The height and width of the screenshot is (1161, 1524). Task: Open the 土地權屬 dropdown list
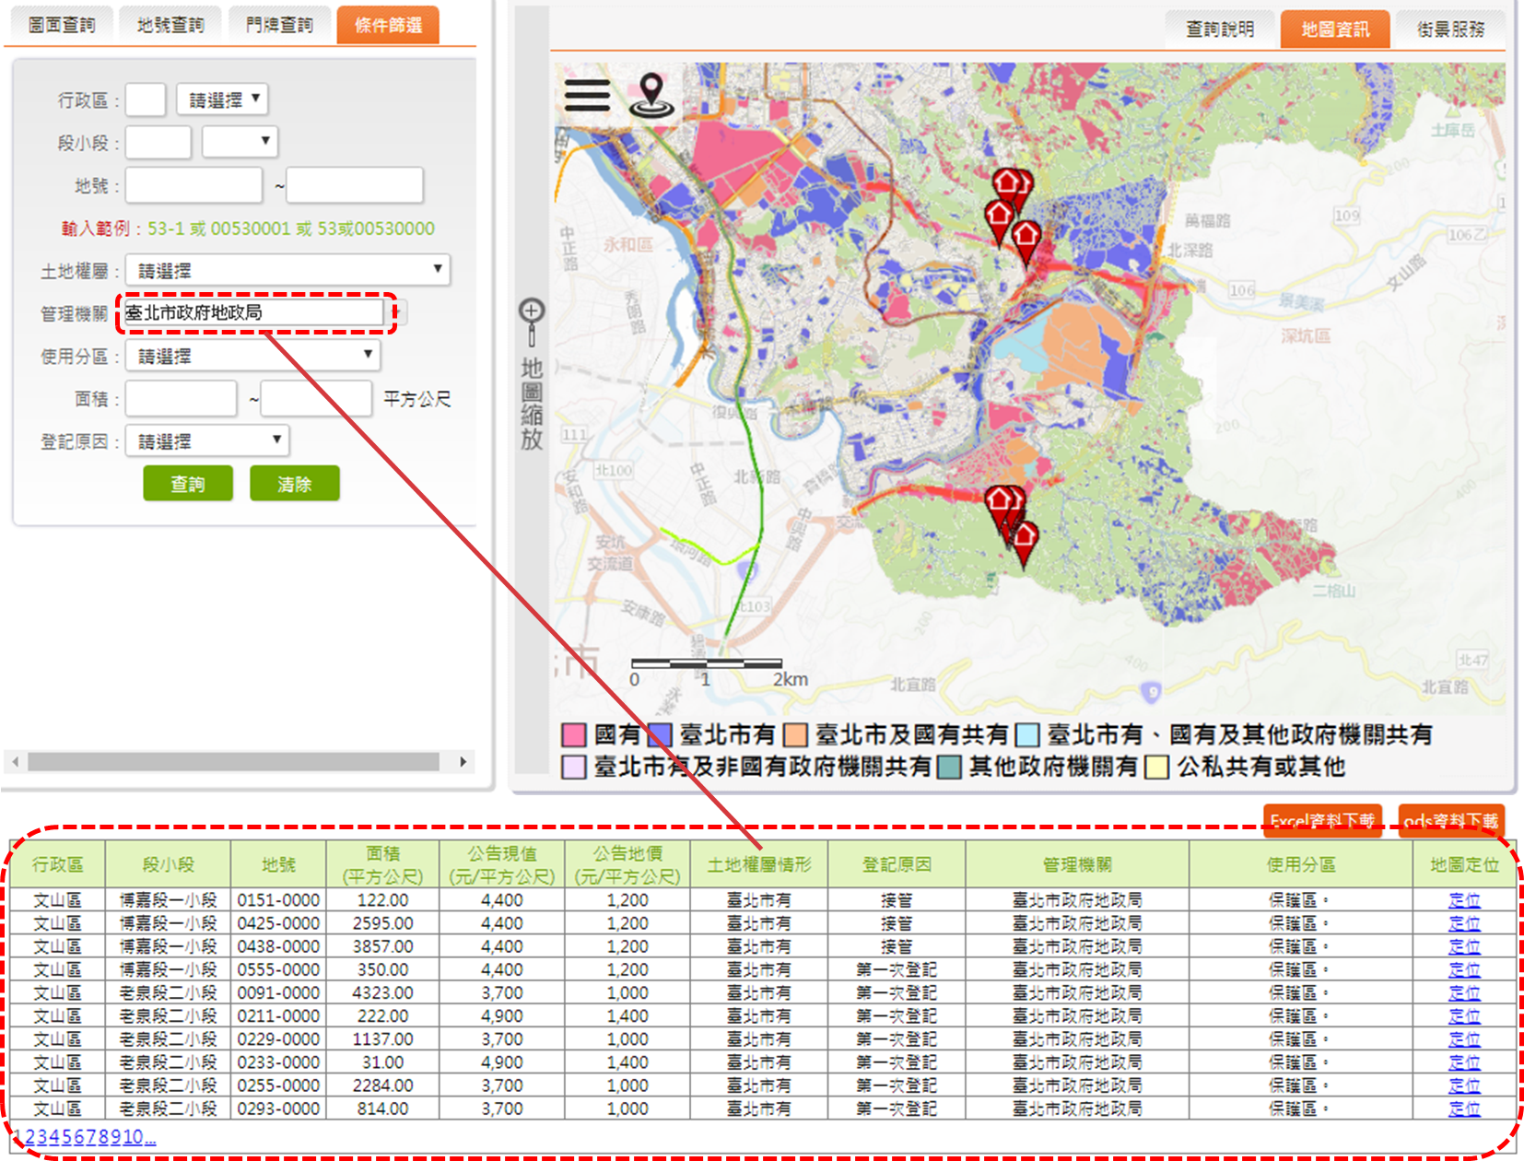287,271
